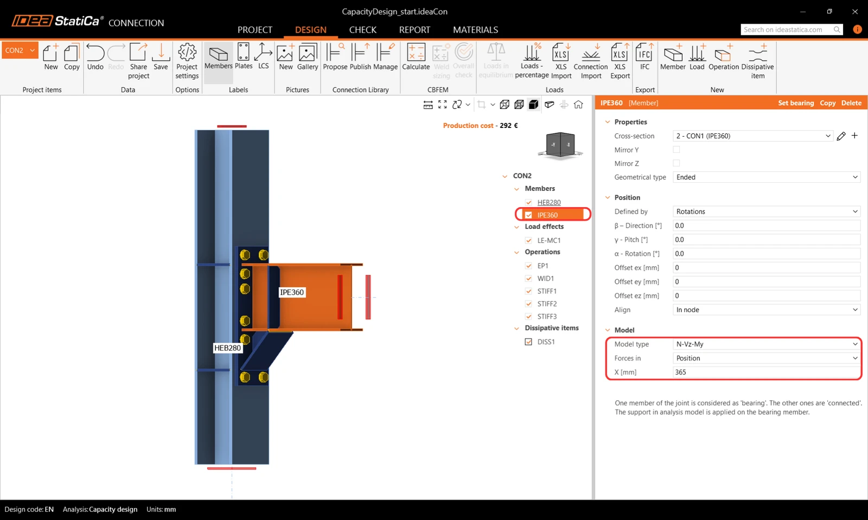Click the home view icon
868x520 pixels.
tap(578, 105)
